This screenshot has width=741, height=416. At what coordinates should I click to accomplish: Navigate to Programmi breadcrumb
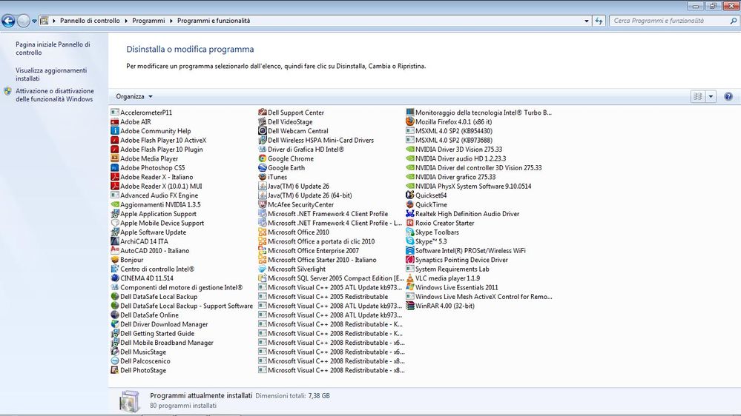[148, 21]
